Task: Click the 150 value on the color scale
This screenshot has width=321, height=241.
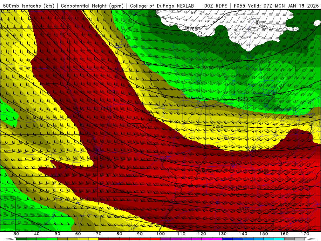Action: pos(264,234)
